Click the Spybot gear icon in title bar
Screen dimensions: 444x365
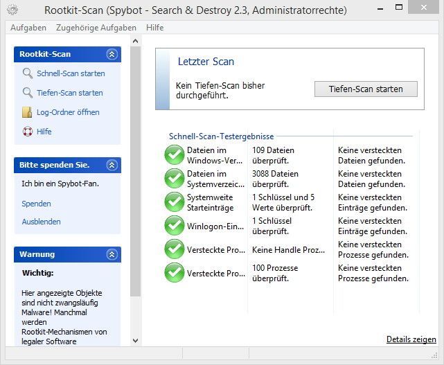[12, 10]
